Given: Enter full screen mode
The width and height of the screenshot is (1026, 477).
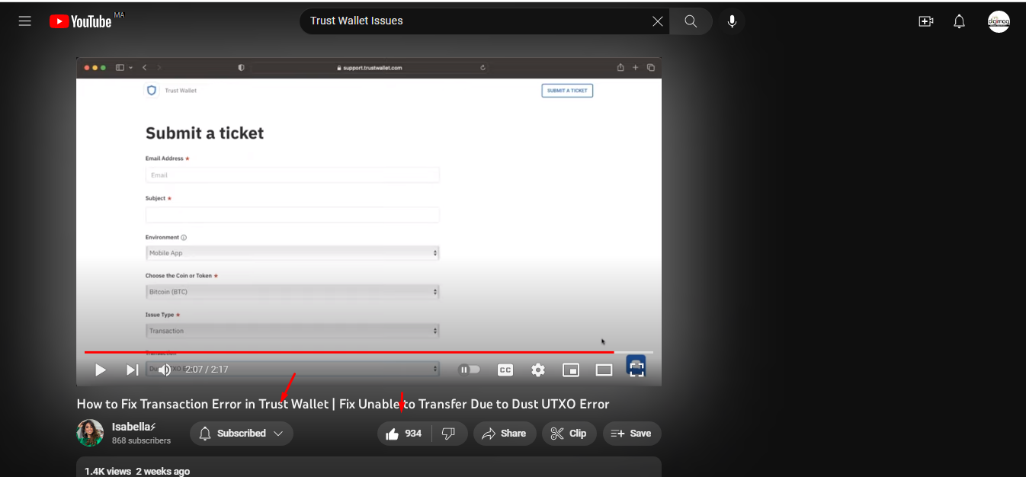Looking at the screenshot, I should 636,370.
